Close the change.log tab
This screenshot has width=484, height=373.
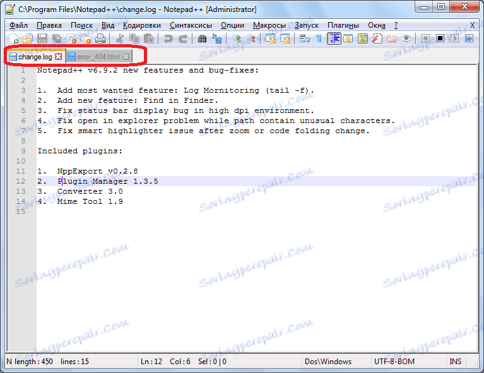click(58, 57)
